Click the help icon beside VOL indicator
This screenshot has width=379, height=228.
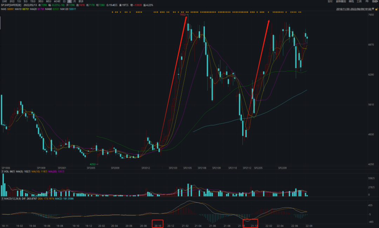click(2, 171)
